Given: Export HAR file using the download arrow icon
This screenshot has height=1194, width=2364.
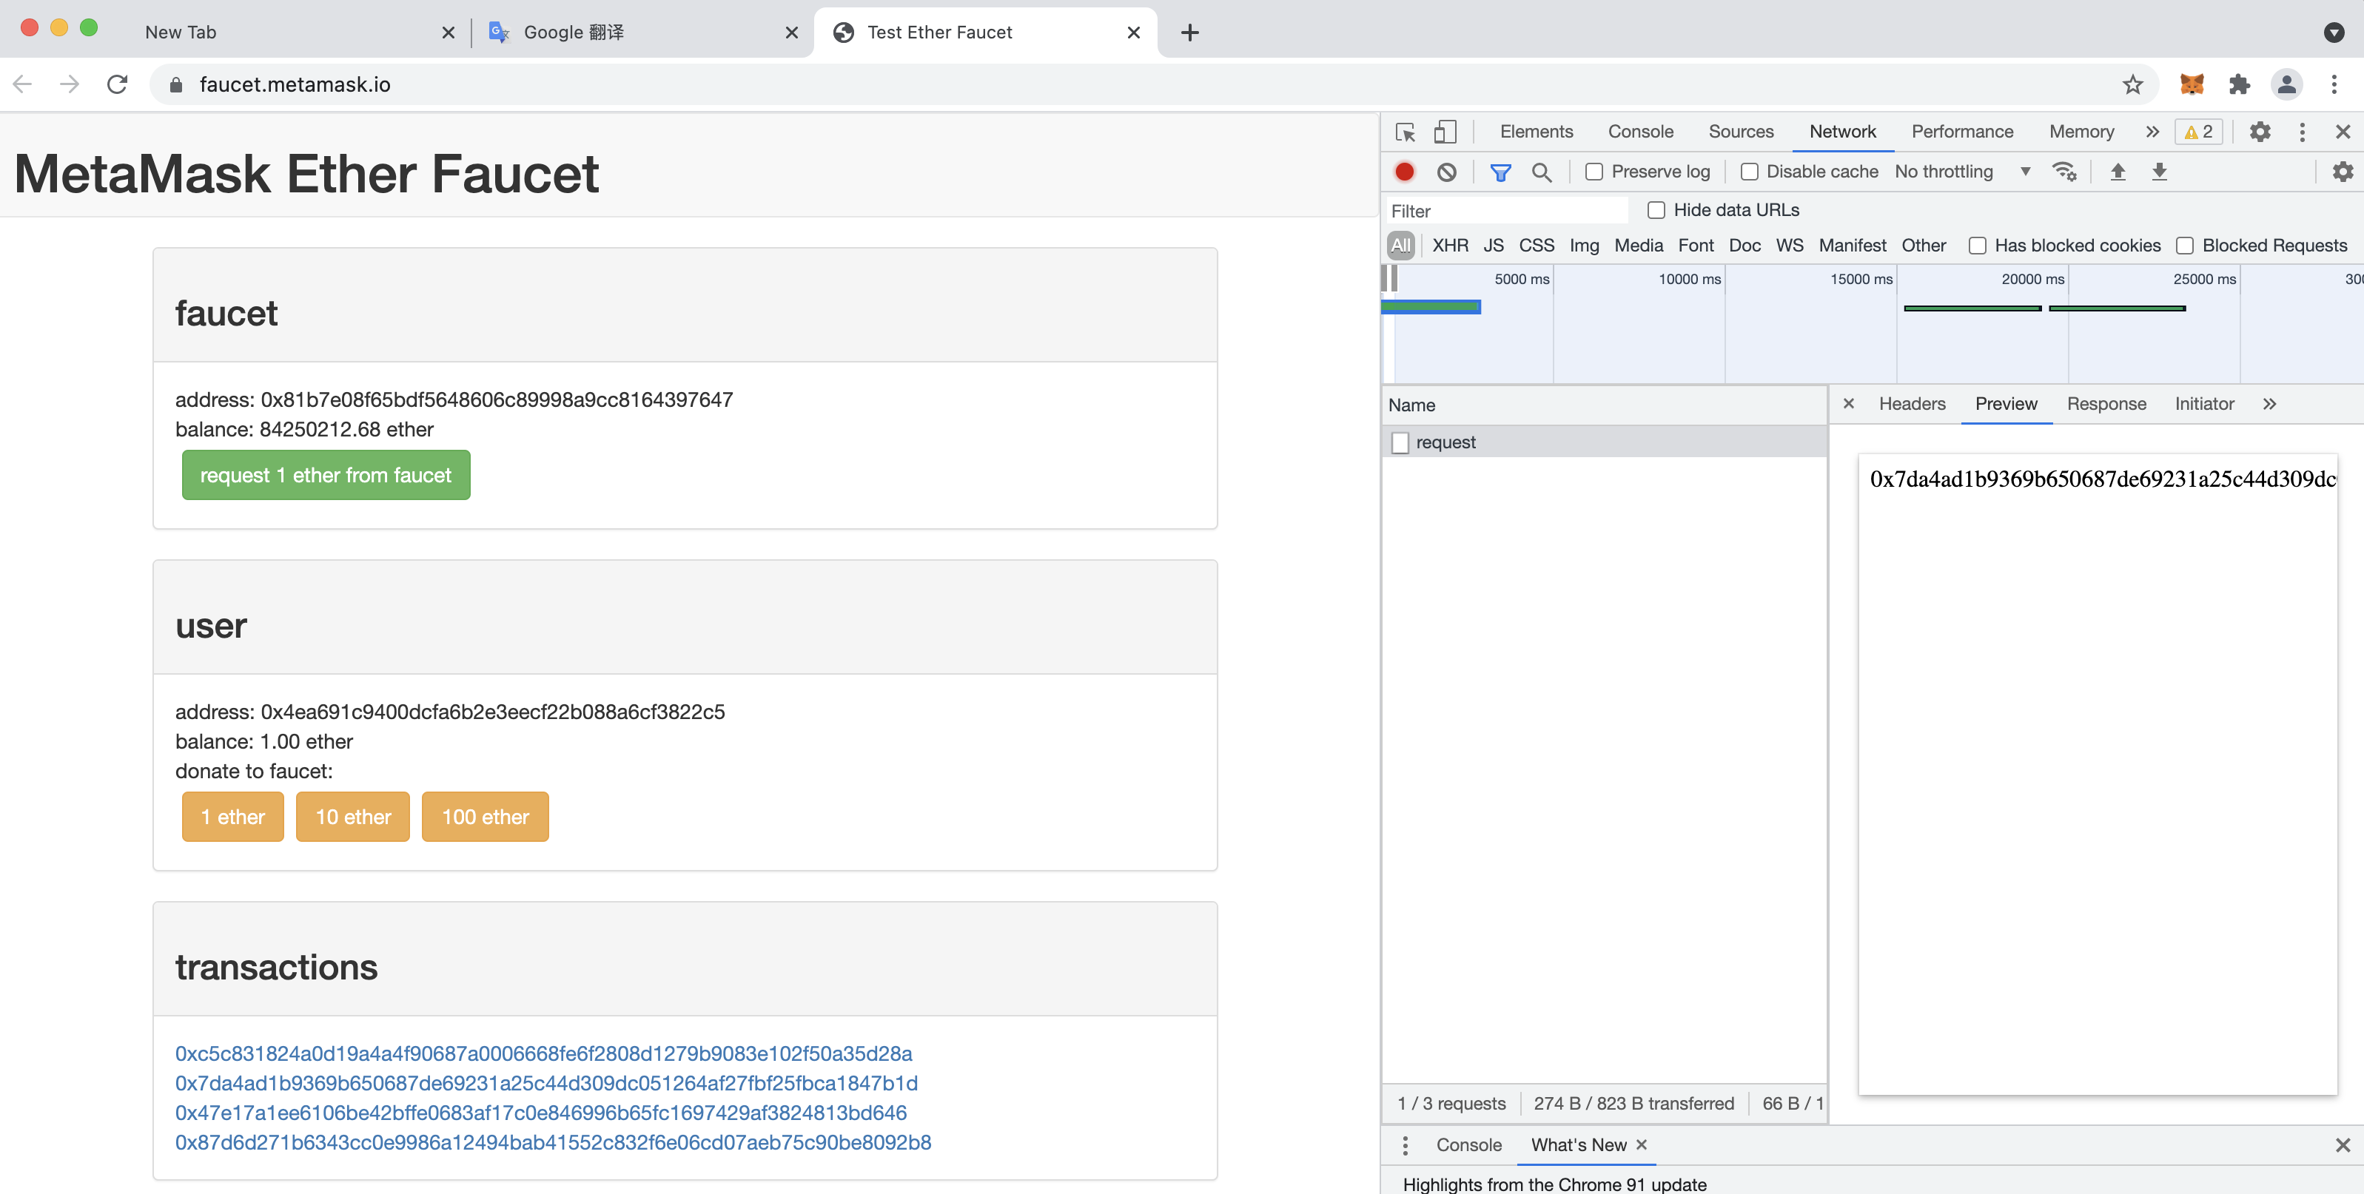Looking at the screenshot, I should pos(2160,172).
